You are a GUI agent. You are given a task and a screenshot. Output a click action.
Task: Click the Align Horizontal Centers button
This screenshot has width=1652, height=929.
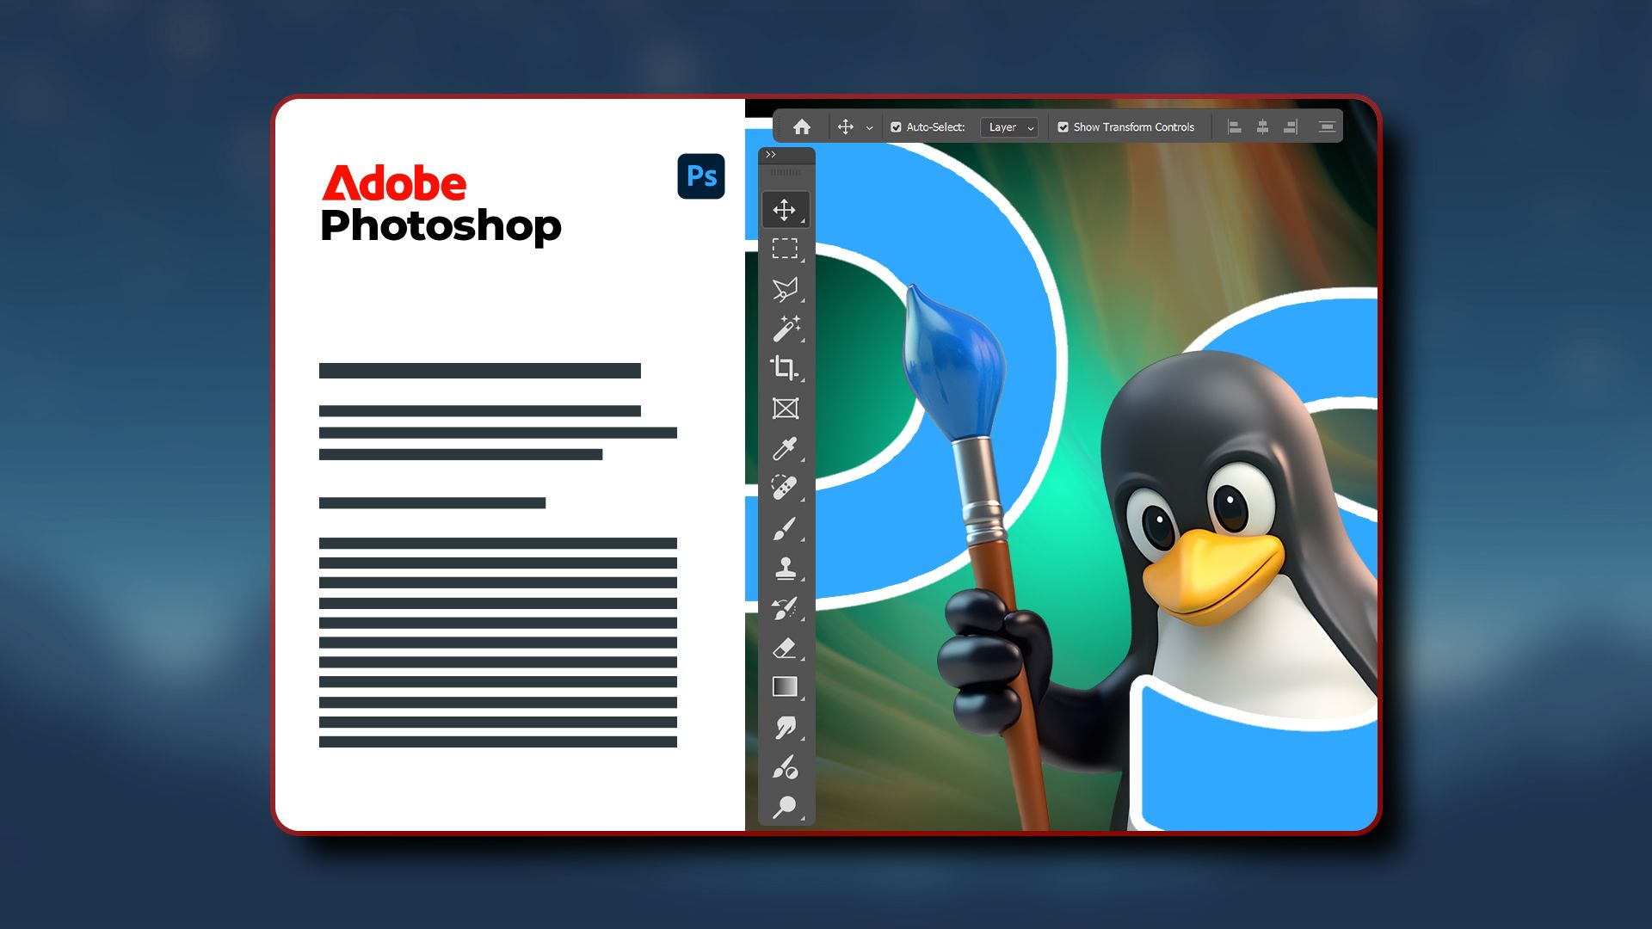1261,126
